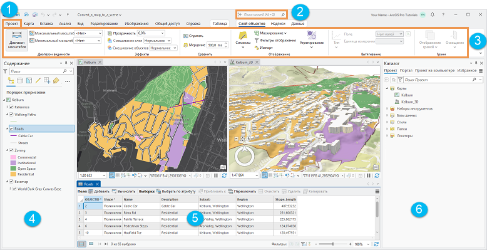
Task: Click the table zoom slider
Action: coord(333,244)
